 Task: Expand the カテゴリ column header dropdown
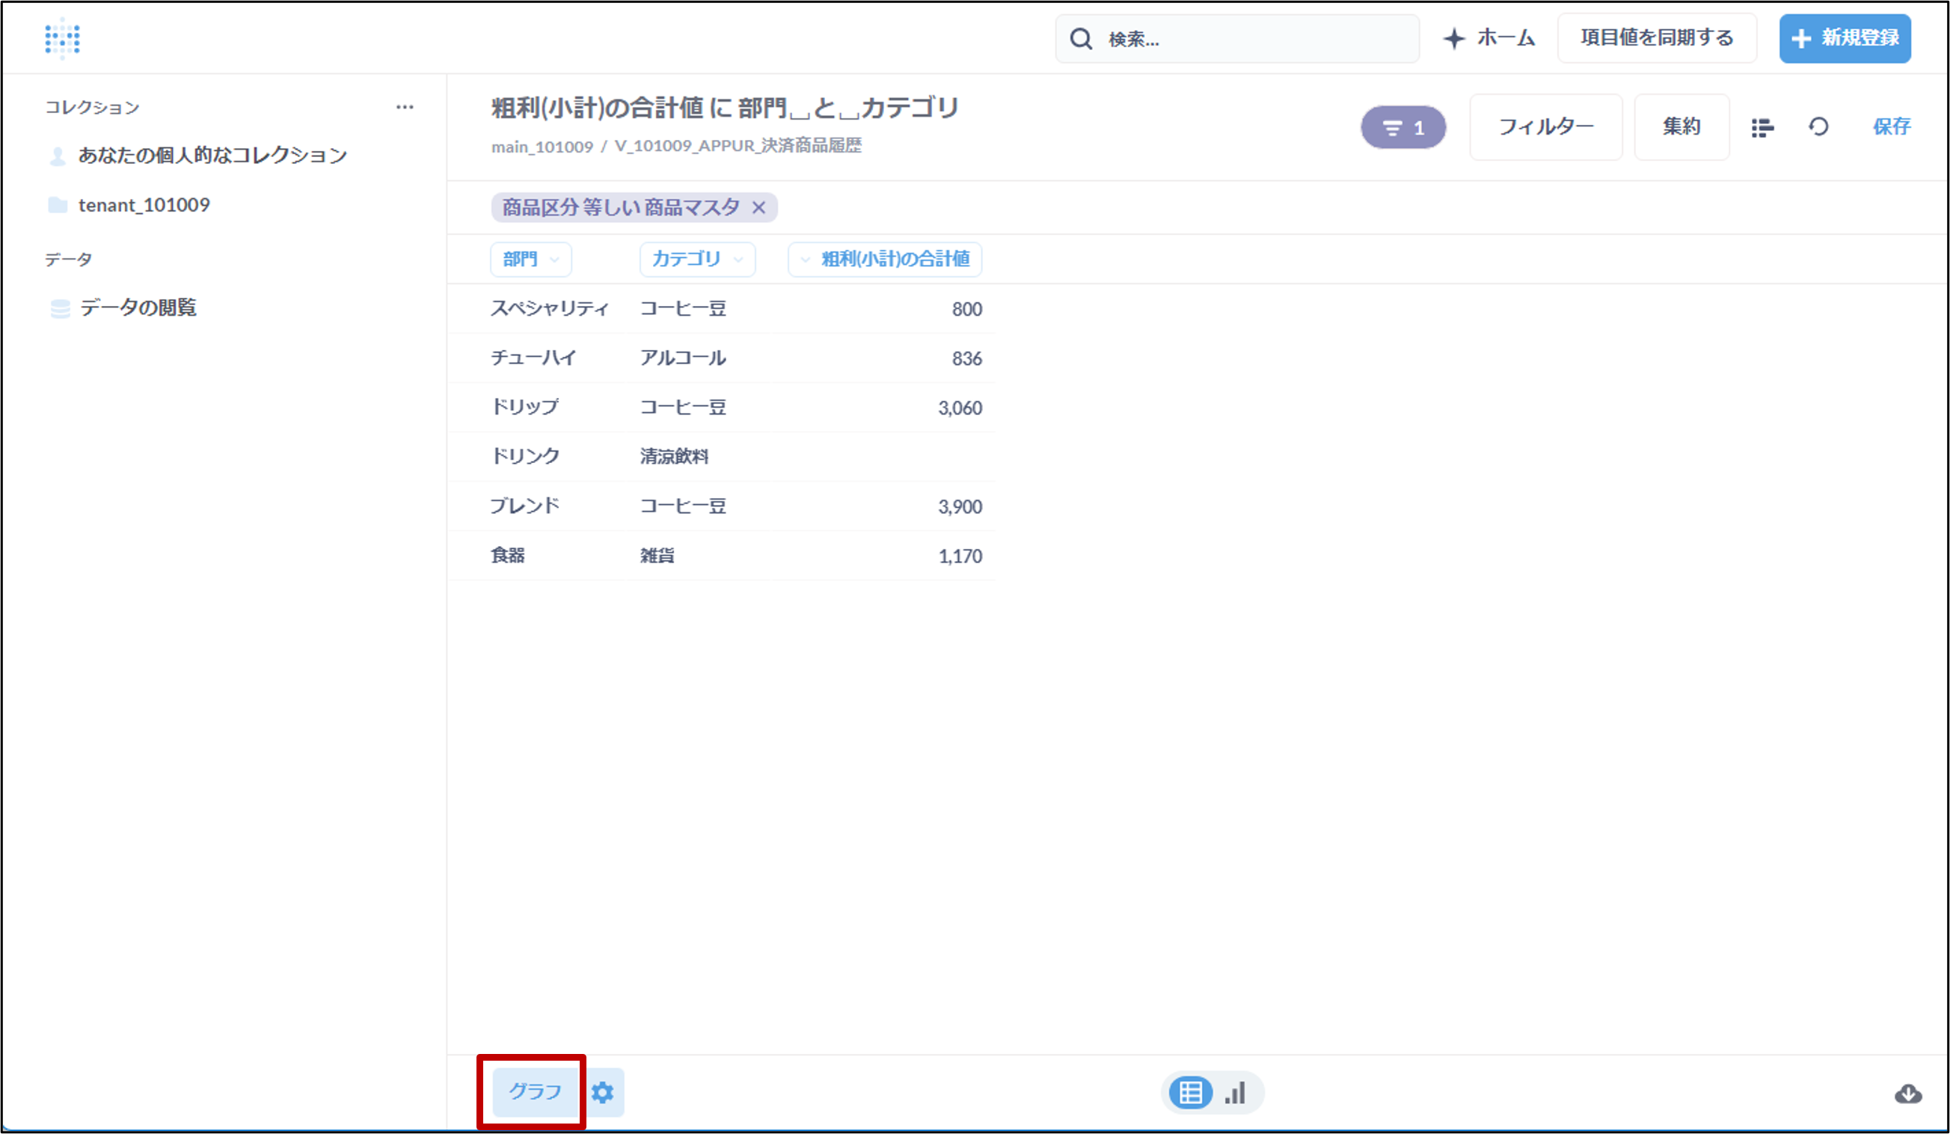coord(696,260)
